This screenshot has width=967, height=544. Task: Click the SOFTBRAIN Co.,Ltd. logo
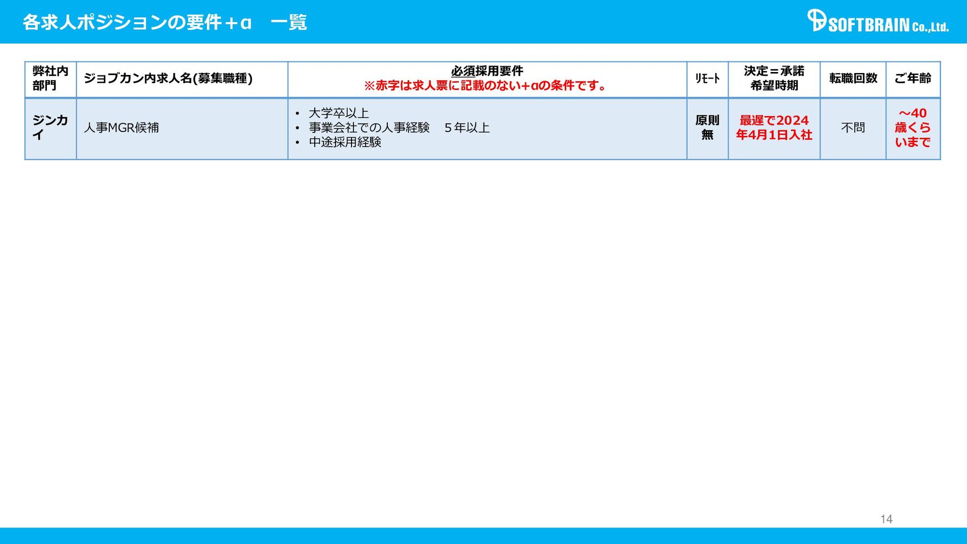tap(878, 21)
